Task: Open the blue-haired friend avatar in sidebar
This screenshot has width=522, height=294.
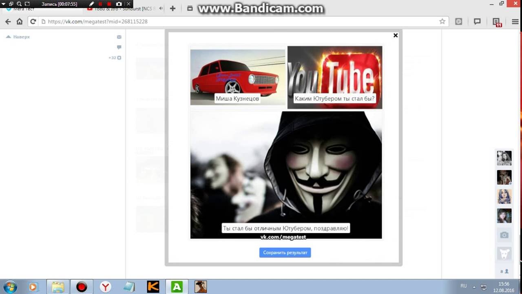Action: coord(504,196)
